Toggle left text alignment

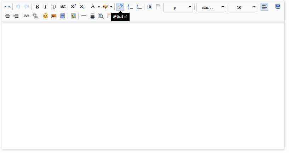click(x=264, y=7)
